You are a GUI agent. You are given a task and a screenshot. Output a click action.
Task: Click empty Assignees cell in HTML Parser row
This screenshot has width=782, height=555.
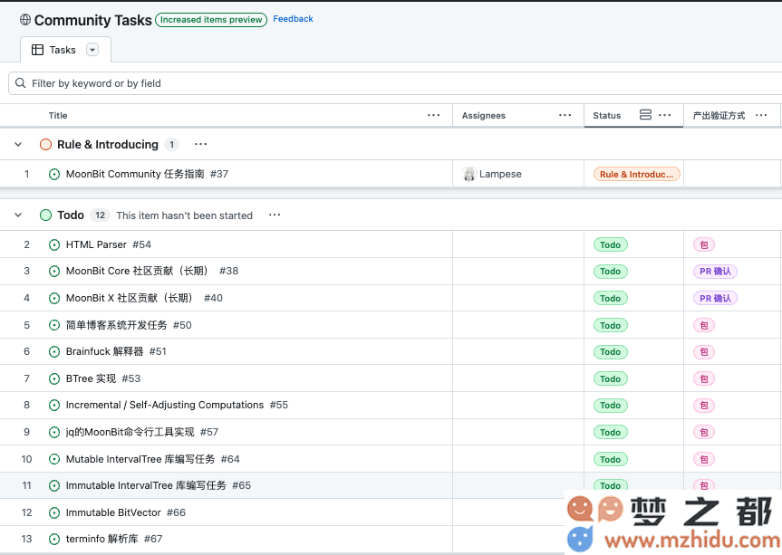(518, 244)
